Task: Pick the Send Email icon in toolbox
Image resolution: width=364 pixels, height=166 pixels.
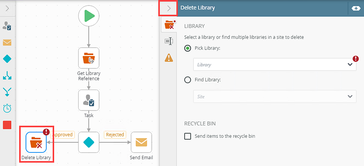Action: tap(7, 43)
